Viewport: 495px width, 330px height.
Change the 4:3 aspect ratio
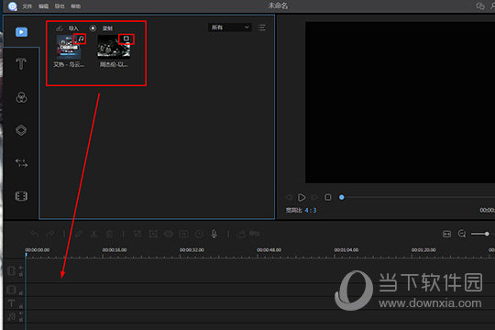tap(311, 210)
